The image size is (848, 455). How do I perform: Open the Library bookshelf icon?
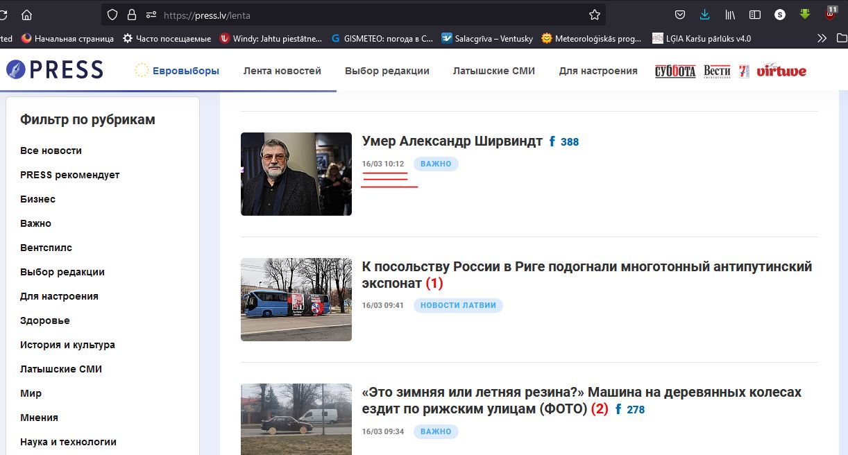tap(730, 15)
